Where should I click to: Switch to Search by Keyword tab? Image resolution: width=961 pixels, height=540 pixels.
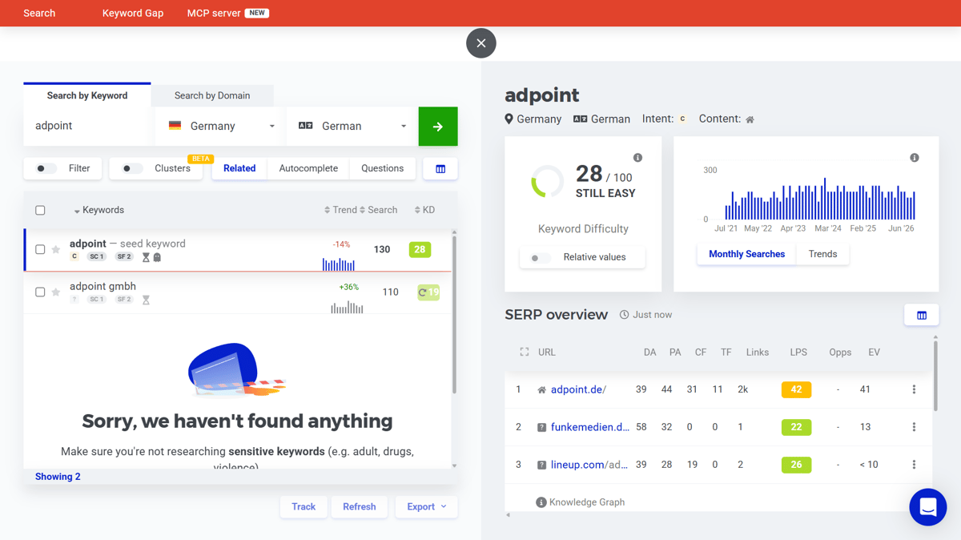point(87,95)
